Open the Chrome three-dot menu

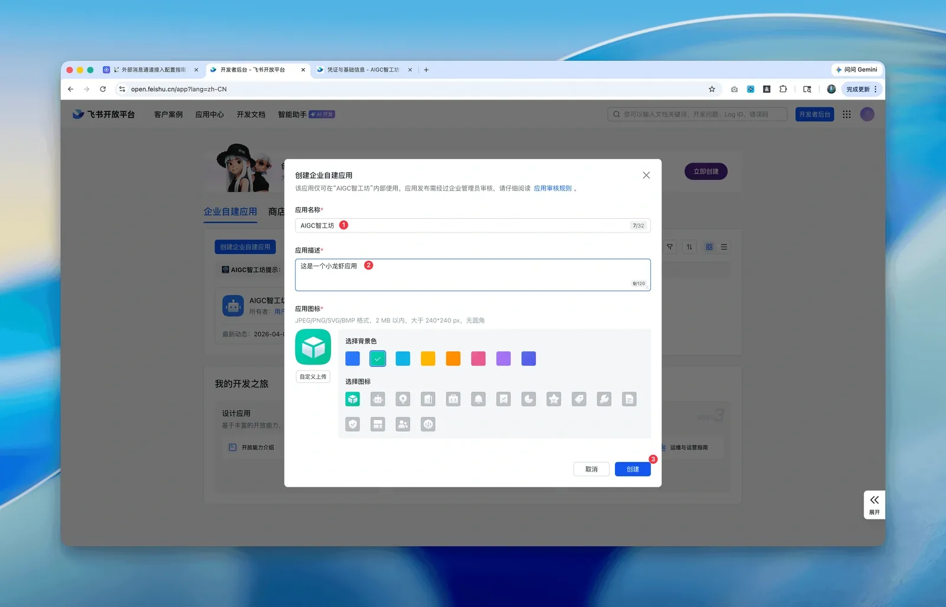pos(876,89)
